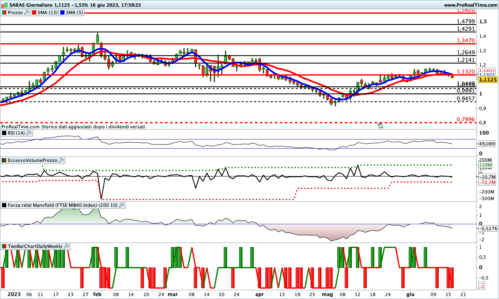Click EccessoVolumePrezzo wrench settings icon
The width and height of the screenshot is (499, 299).
(x=61, y=160)
